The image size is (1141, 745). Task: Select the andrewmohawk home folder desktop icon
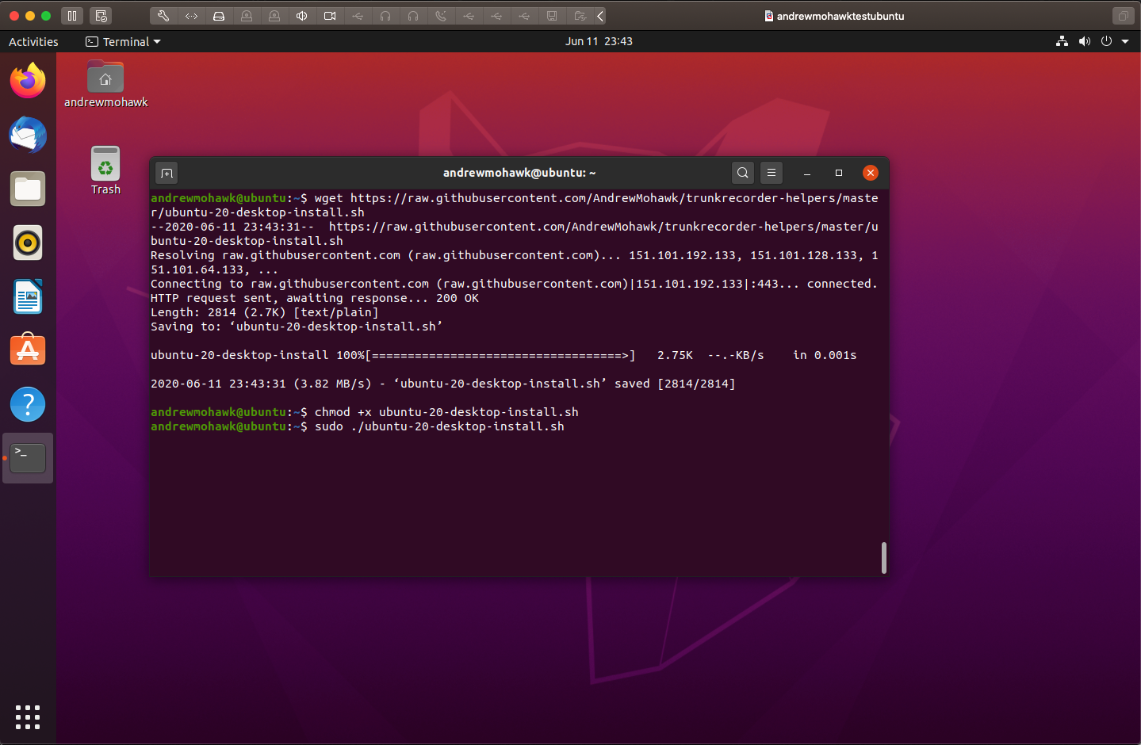click(x=105, y=84)
